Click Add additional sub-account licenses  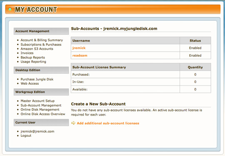point(108,123)
